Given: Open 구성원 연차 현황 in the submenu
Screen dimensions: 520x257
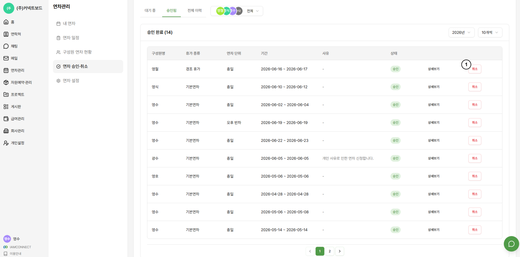Looking at the screenshot, I should tap(88, 52).
